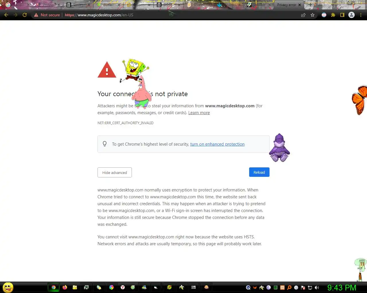Viewport: 367px width, 293px height.
Task: Open the yellow folder taskbar icon
Action: [x=75, y=287]
